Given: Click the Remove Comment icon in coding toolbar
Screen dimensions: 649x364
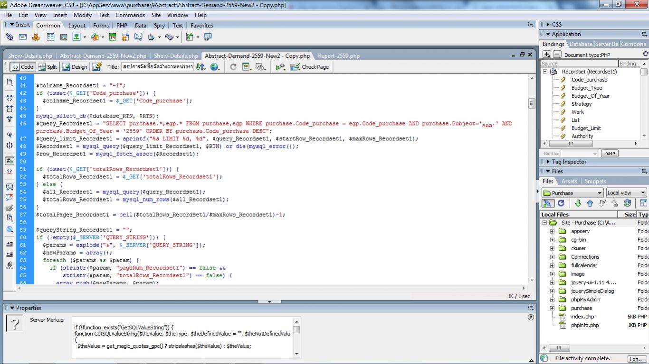Looking at the screenshot, I should [10, 197].
